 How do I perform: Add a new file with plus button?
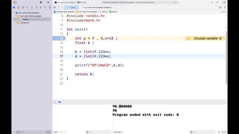(x=14, y=132)
